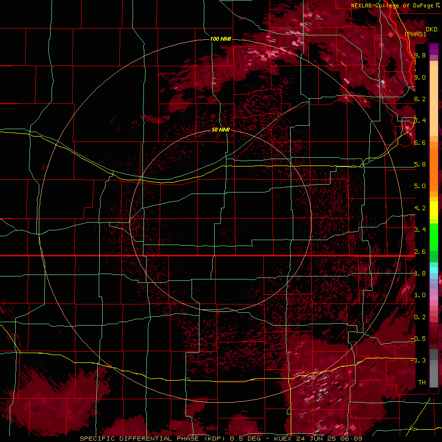The width and height of the screenshot is (442, 442).
Task: Click the '50 NMI' range ring label
Action: point(221,130)
